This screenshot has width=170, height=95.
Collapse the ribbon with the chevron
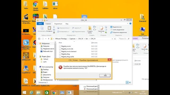coord(127,23)
